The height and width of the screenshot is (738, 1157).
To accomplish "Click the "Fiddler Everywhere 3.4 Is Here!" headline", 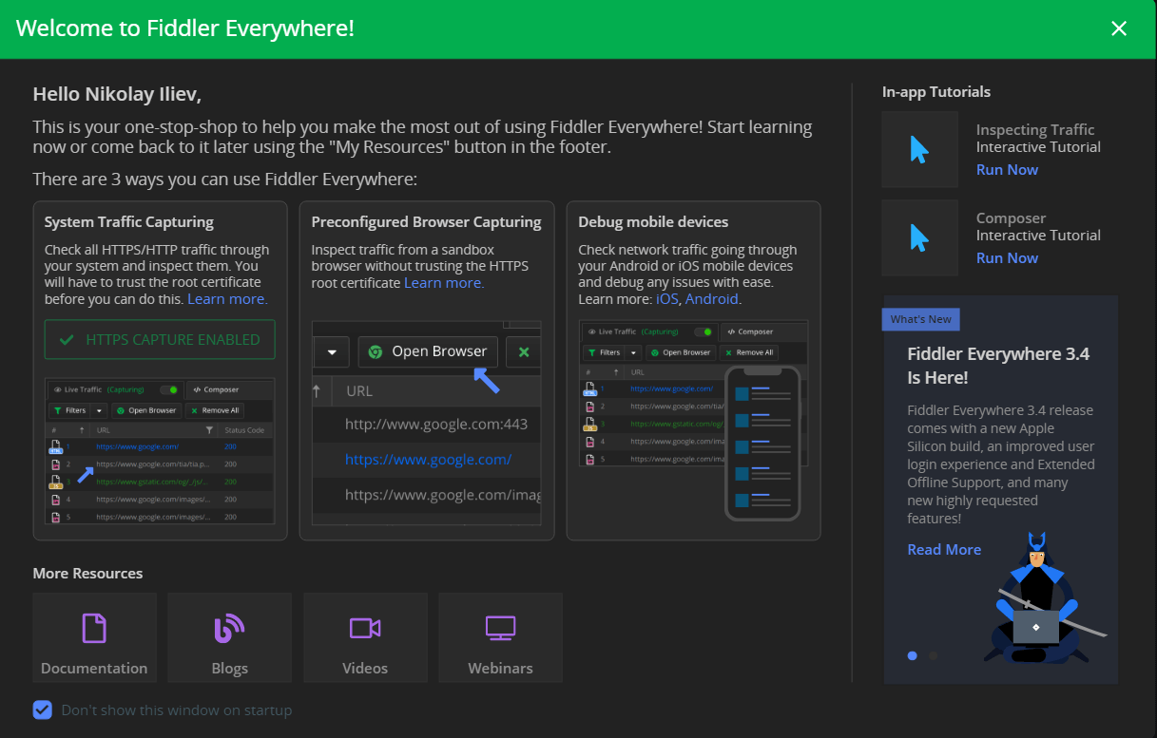I will (x=998, y=366).
